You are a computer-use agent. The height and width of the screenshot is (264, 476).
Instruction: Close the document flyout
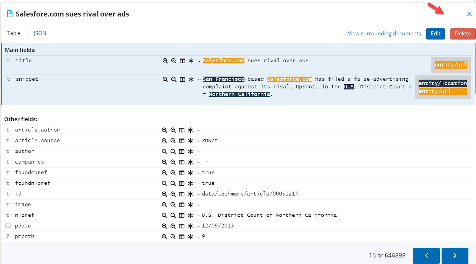[469, 14]
